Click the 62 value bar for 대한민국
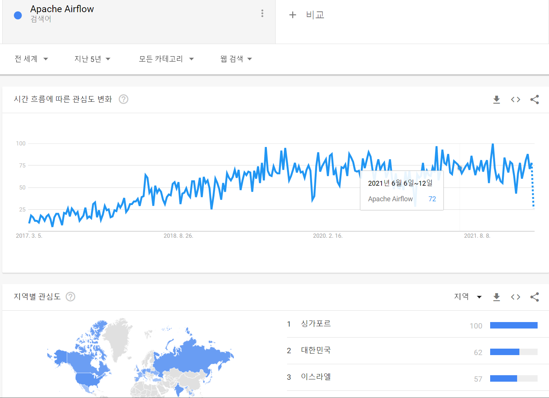549x398 pixels. (514, 352)
